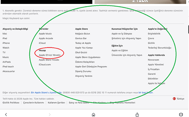Click Bir Apple Store'u ziyaret edin
Screen dimensions: 189x117
tap(46, 93)
